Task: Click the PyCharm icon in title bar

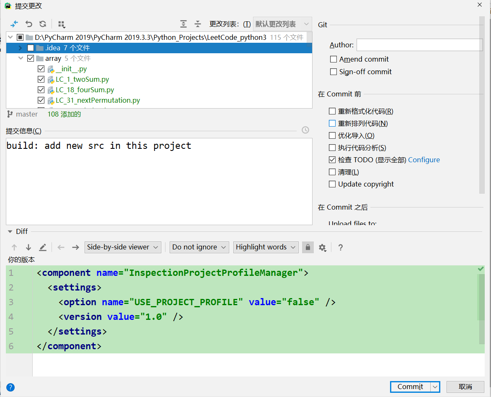Action: click(x=8, y=5)
